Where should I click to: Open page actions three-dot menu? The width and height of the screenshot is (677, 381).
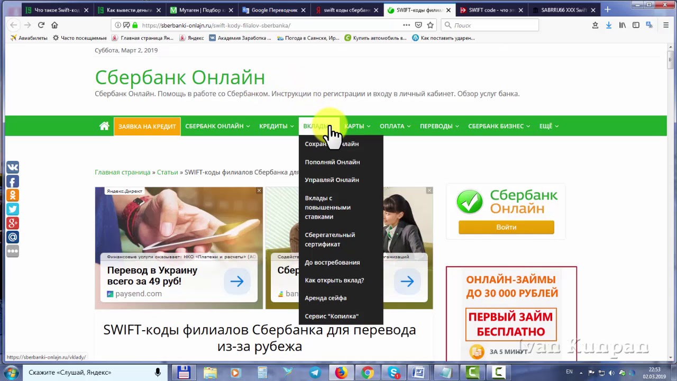pyautogui.click(x=406, y=25)
